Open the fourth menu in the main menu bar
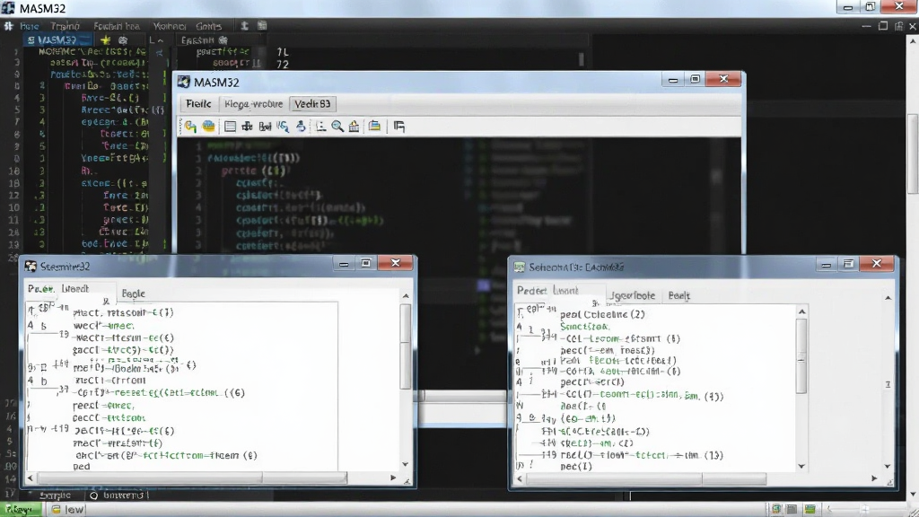919x517 pixels. point(170,26)
